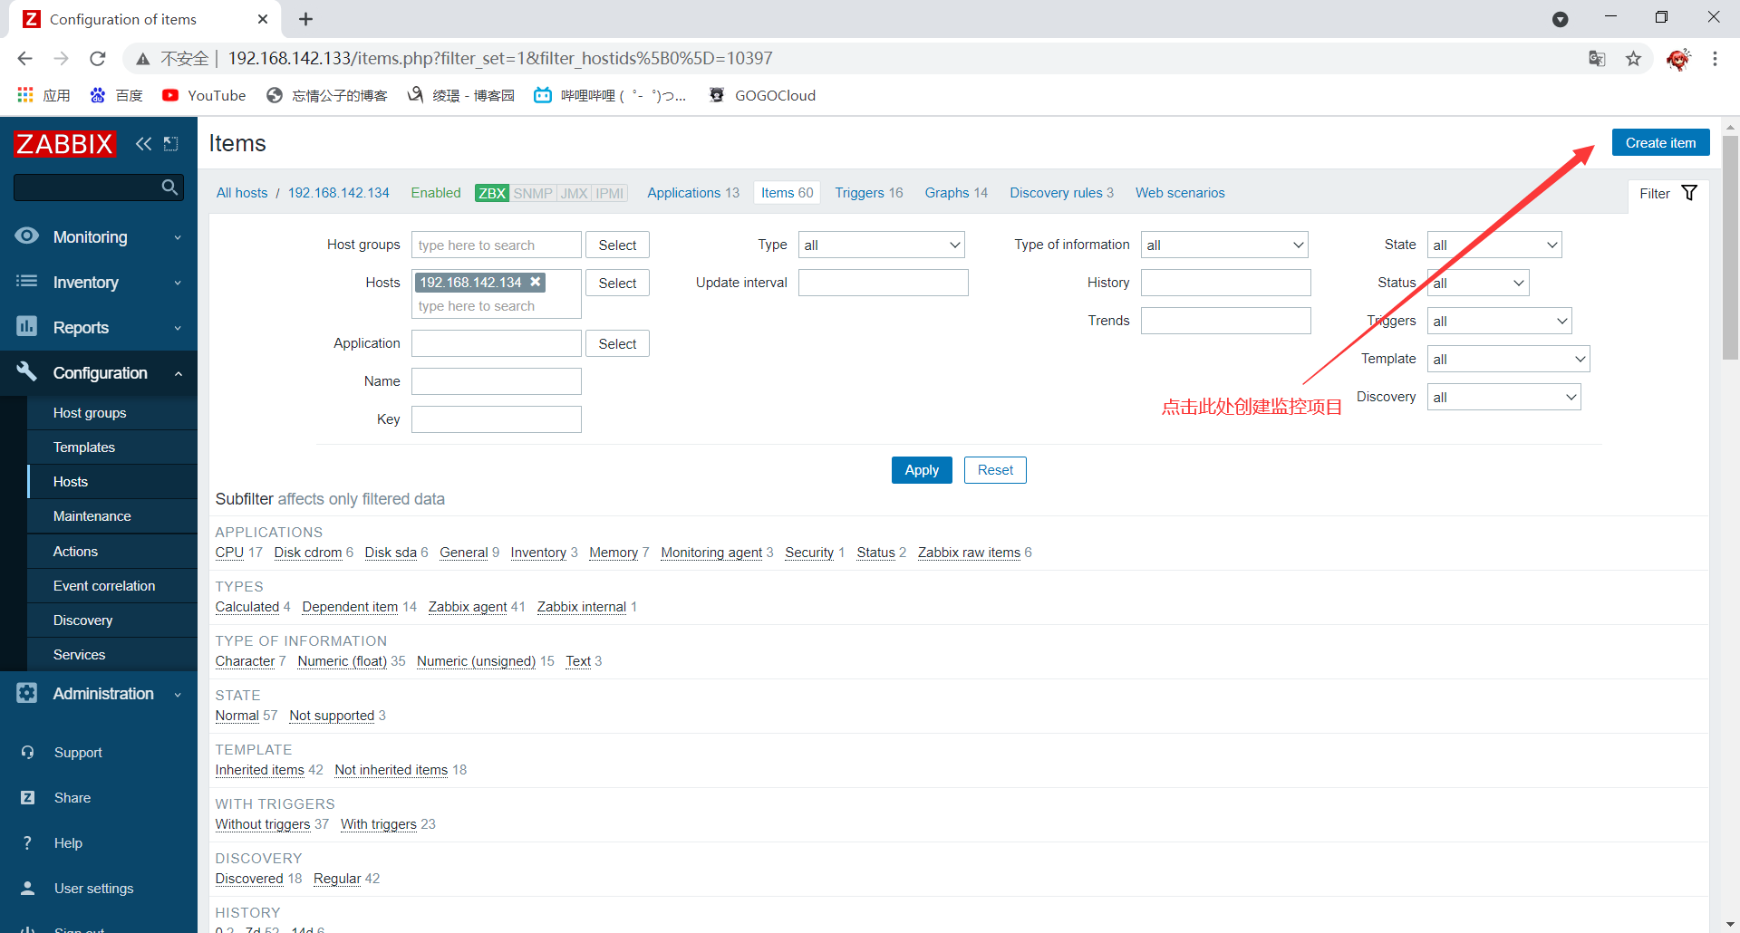
Task: Open the YouTube bookmark
Action: tap(204, 95)
